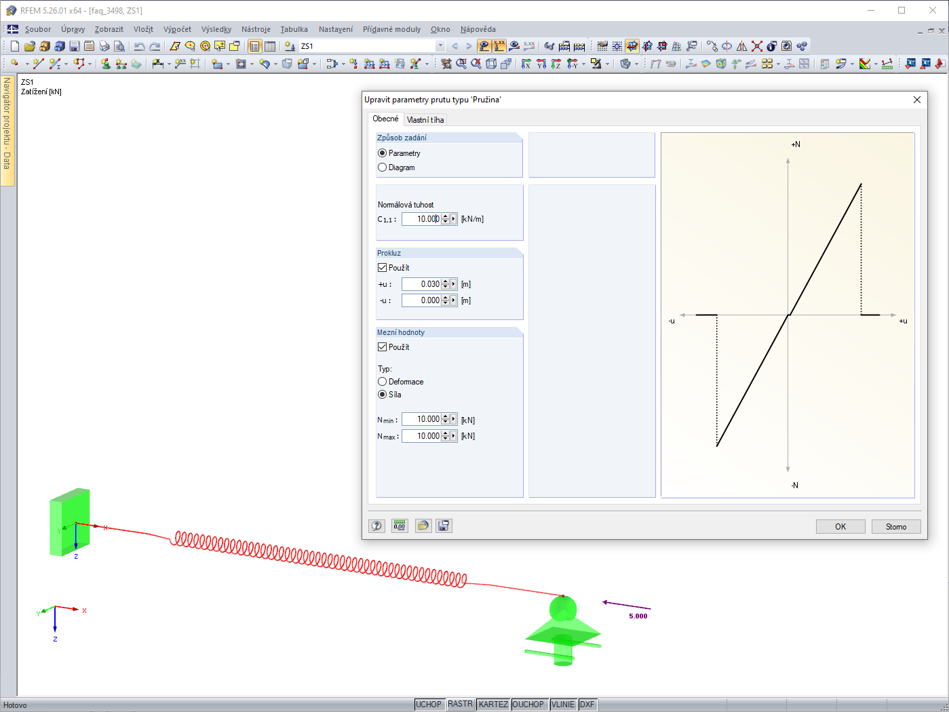Select view in Z direction icon
949x712 pixels.
pos(556,64)
